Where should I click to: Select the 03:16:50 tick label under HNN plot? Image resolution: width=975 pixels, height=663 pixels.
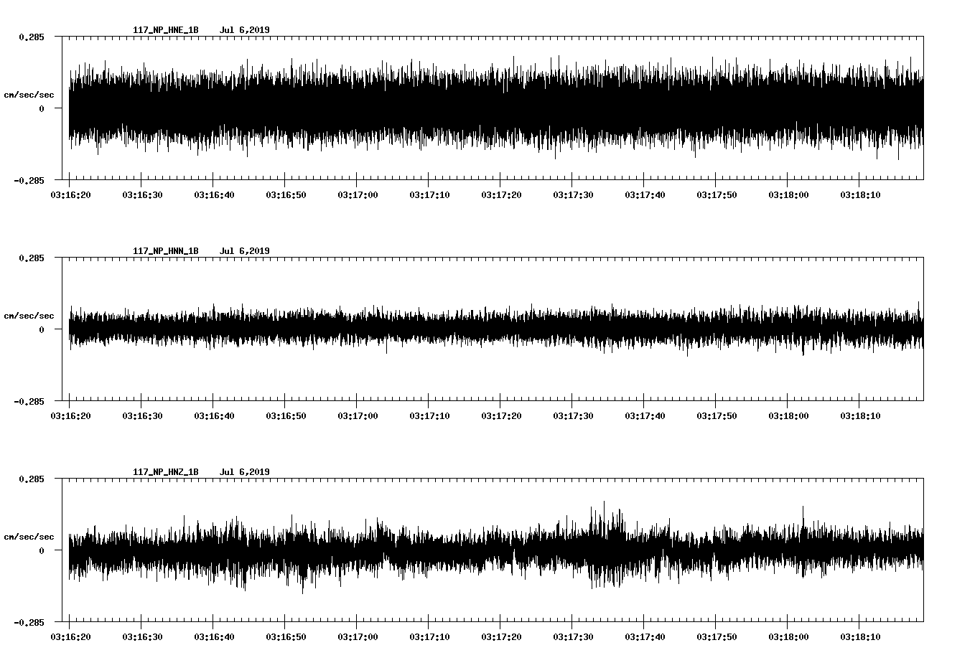tap(286, 415)
